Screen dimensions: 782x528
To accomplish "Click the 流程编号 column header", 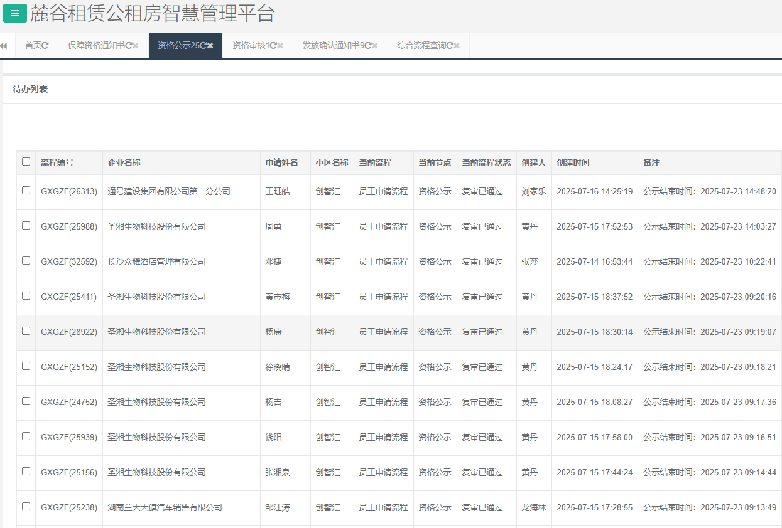I will pos(57,162).
